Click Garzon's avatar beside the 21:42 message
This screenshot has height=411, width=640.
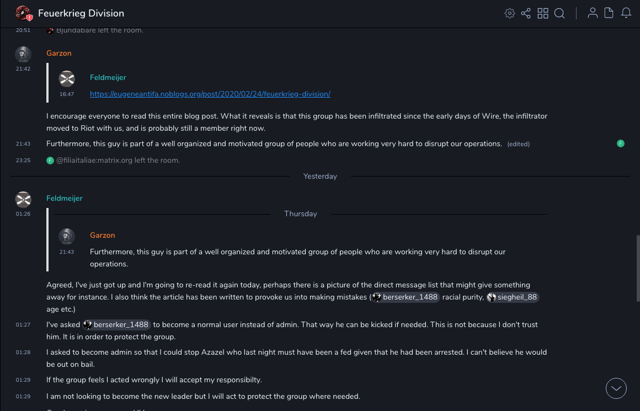point(23,54)
